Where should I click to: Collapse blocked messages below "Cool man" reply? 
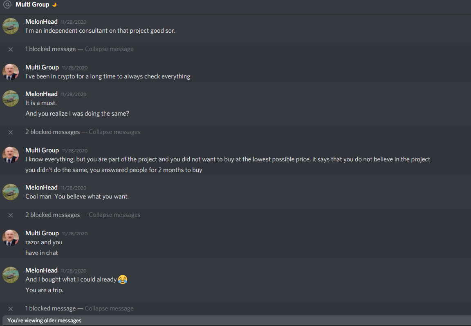[x=114, y=215]
